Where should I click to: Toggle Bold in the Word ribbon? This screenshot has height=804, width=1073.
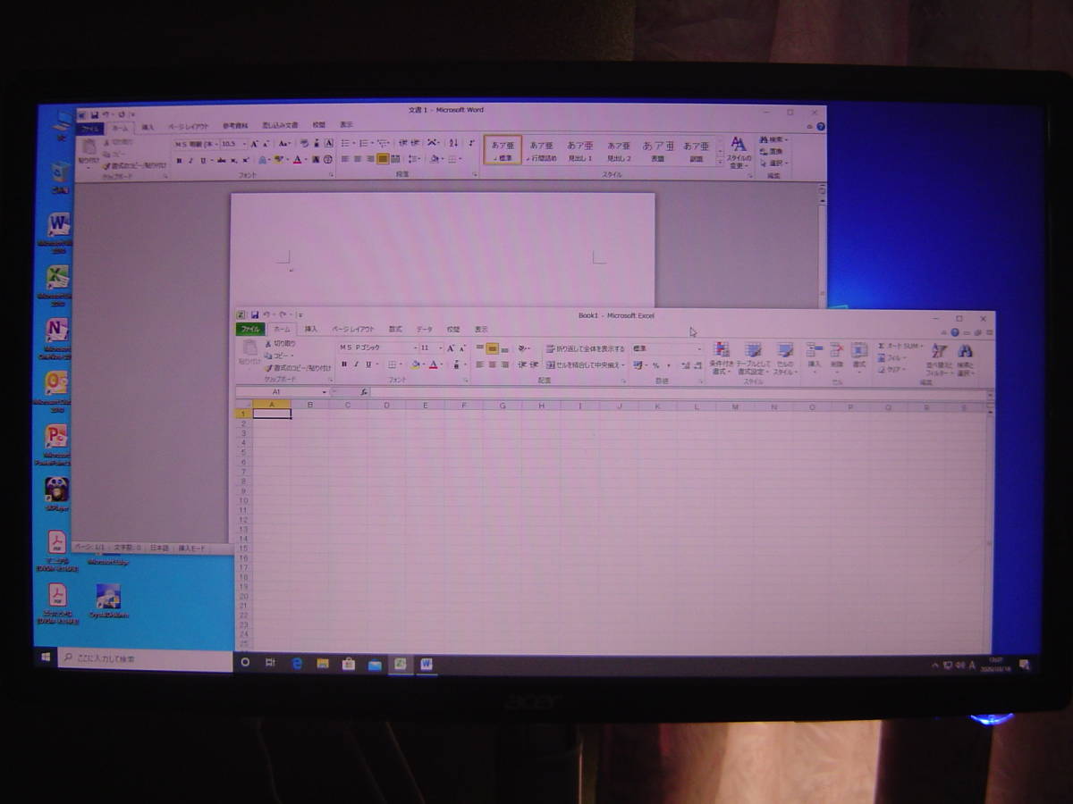[179, 160]
